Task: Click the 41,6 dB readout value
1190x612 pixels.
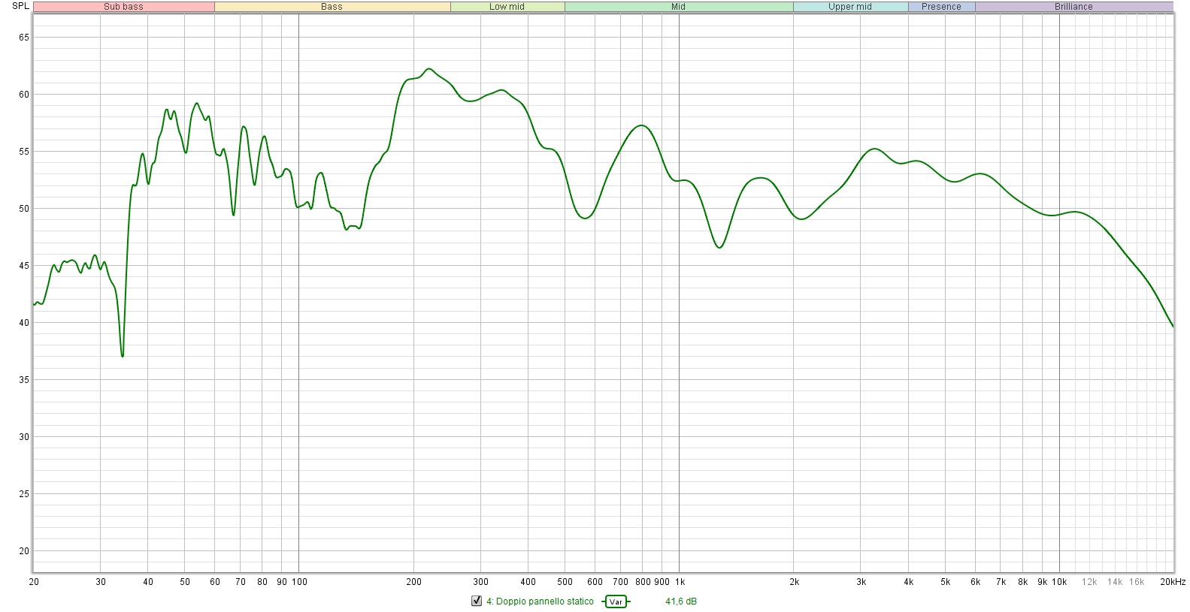Action: pyautogui.click(x=681, y=601)
